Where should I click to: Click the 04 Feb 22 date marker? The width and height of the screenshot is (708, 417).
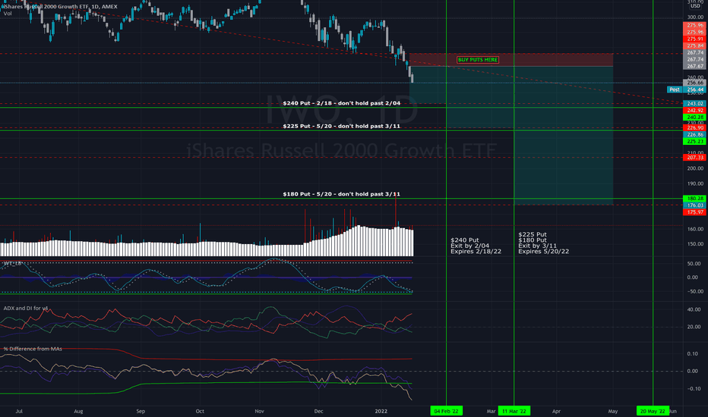pos(446,411)
